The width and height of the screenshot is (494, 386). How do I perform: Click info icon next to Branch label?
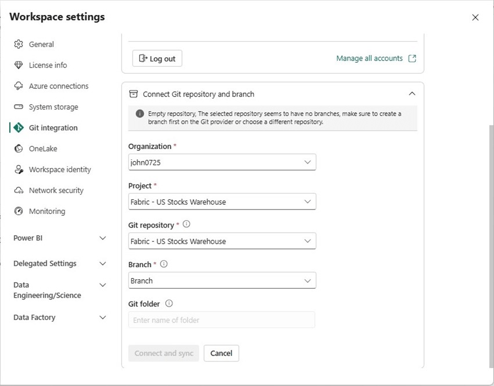pyautogui.click(x=164, y=264)
